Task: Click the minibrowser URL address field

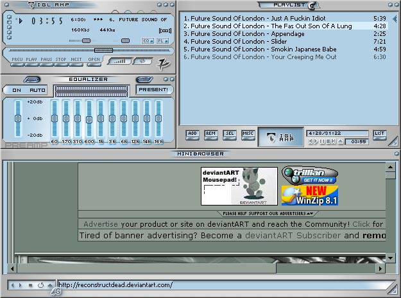Action: pos(223,285)
